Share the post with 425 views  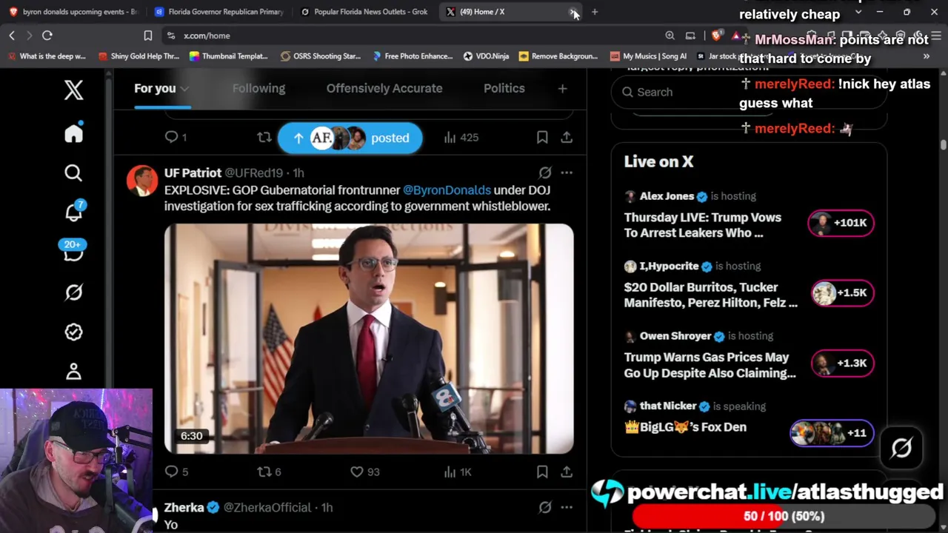[567, 137]
